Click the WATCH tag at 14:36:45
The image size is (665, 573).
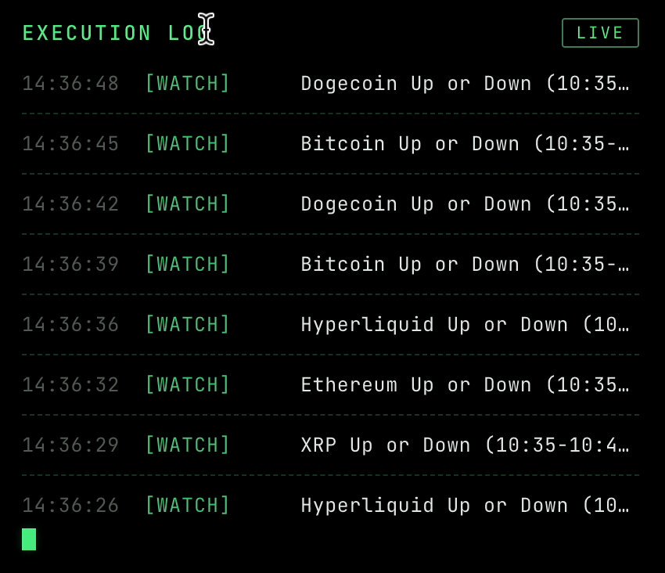click(x=188, y=143)
